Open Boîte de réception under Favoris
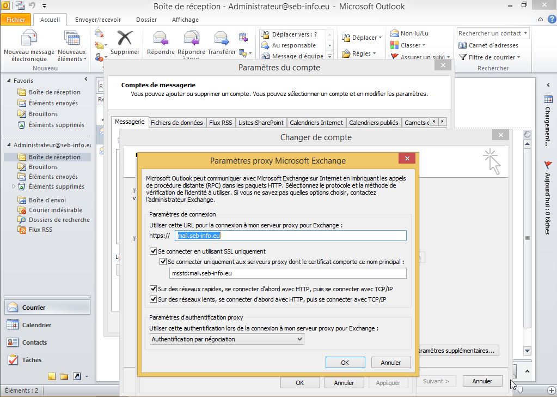Viewport: 557px width, 397px height. 54,92
